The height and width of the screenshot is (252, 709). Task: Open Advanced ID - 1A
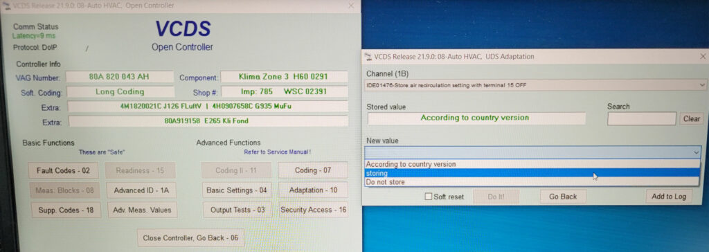[141, 190]
